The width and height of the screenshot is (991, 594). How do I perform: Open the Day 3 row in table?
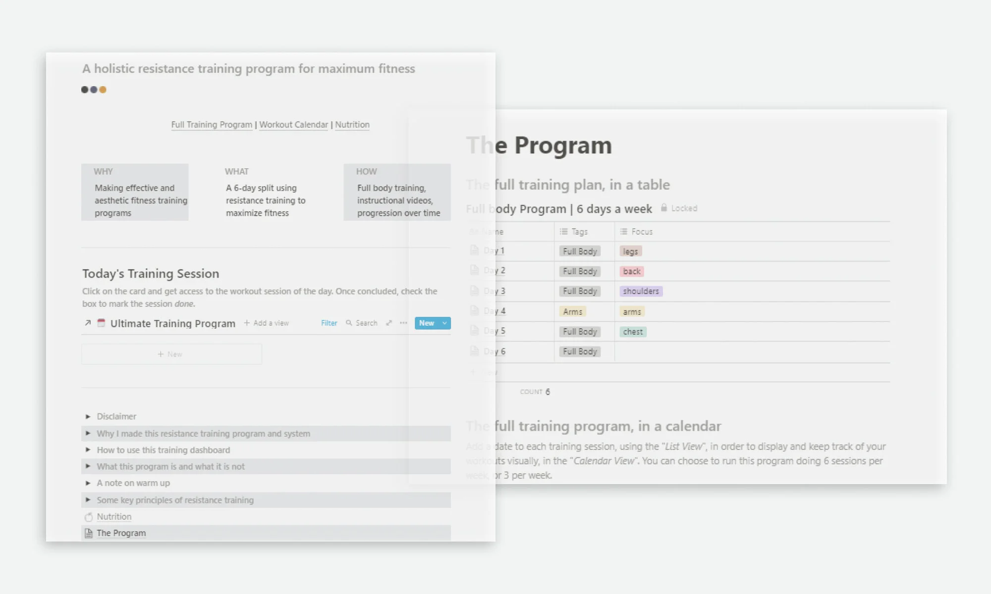click(501, 291)
